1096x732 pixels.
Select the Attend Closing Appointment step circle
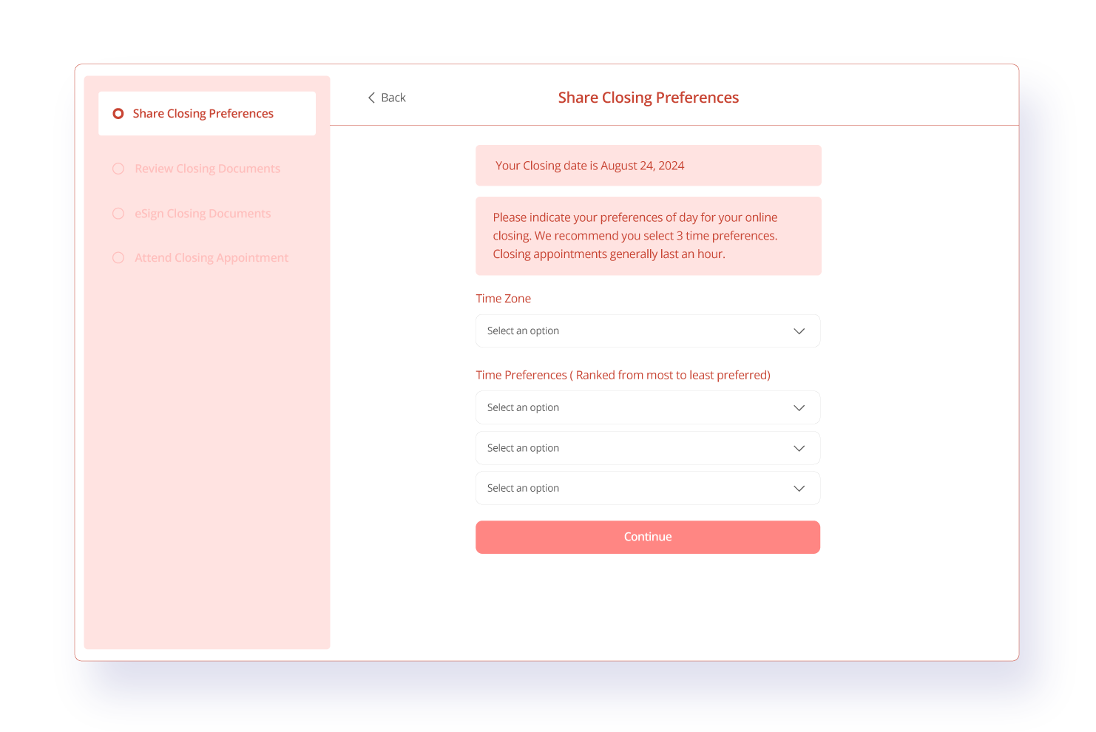pyautogui.click(x=118, y=258)
